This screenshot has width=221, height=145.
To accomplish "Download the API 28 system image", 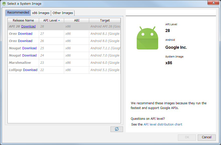I will click(28, 26).
